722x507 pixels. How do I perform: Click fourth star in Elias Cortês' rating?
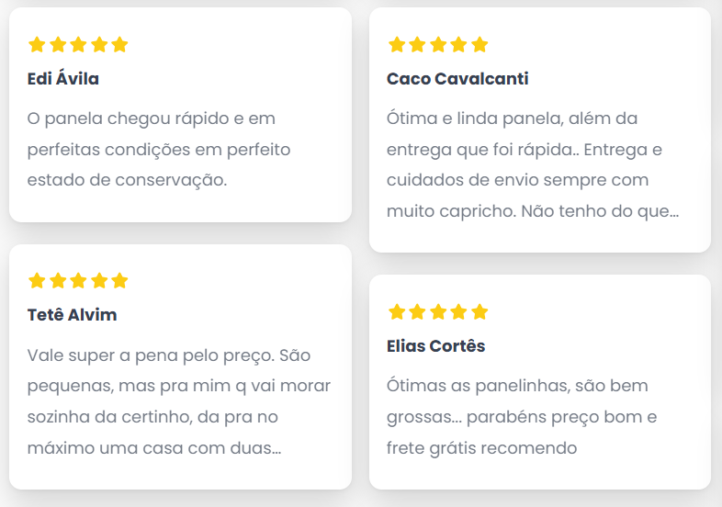point(458,311)
